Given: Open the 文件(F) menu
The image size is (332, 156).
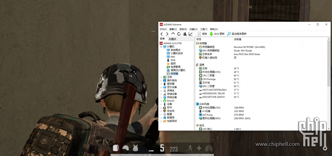Looking at the screenshot, I should point(163,29).
